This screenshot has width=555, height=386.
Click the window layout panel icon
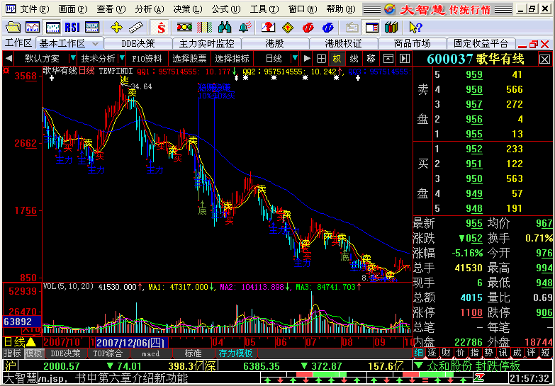[x=371, y=27]
